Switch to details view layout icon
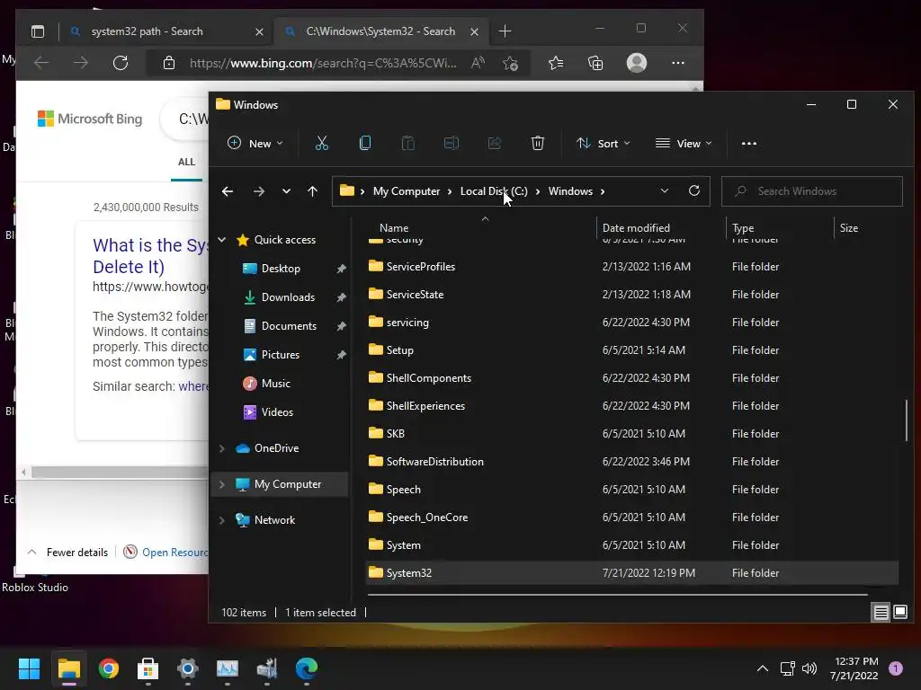The width and height of the screenshot is (921, 690). pos(881,613)
